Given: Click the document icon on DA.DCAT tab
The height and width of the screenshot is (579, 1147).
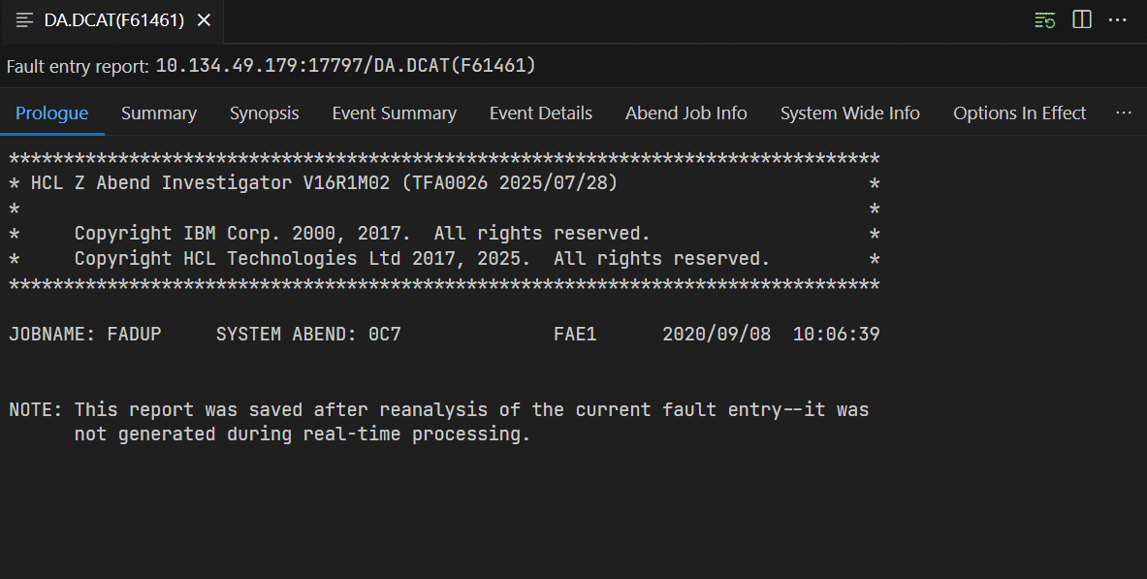Looking at the screenshot, I should [x=24, y=20].
